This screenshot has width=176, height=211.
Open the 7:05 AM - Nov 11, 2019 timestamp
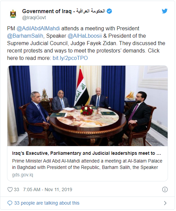(x=48, y=189)
